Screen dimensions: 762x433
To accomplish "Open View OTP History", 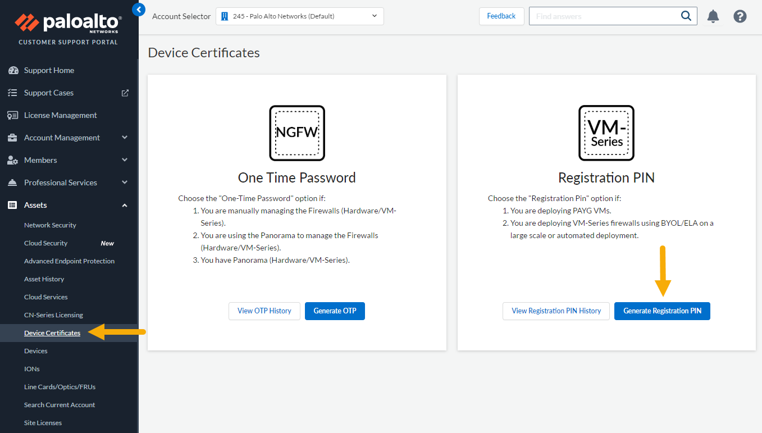I will point(264,311).
